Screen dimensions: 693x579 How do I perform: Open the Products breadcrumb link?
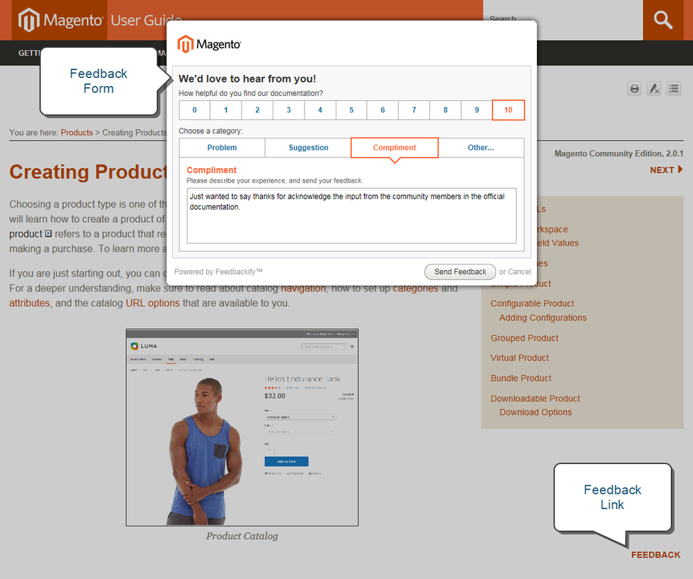77,133
